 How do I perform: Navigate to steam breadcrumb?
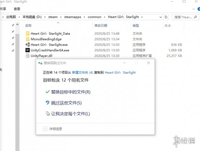(x=53, y=17)
